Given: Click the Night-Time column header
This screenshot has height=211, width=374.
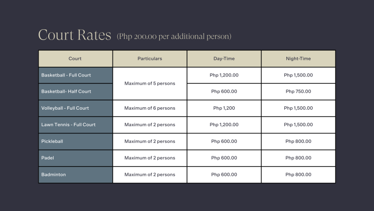Looking at the screenshot, I should pos(298,58).
